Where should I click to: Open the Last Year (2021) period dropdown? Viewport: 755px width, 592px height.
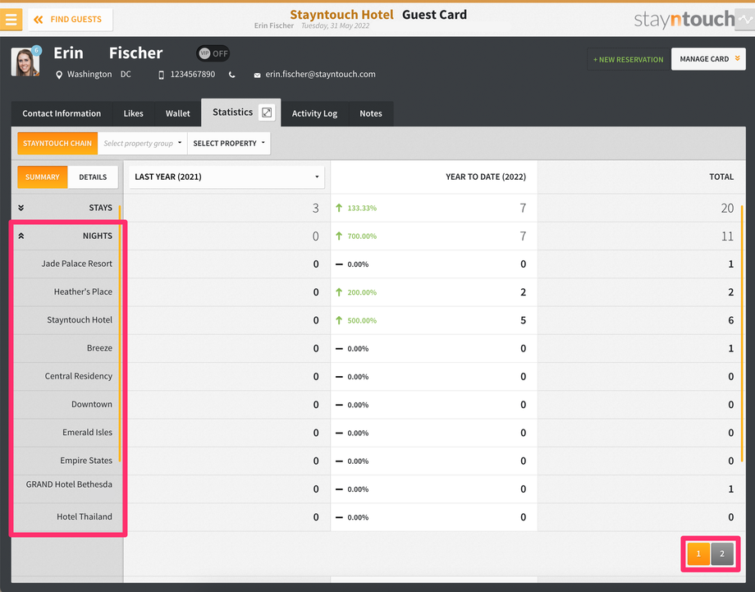point(226,177)
